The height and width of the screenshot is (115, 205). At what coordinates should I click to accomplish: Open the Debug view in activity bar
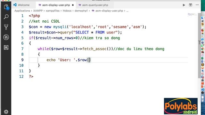pos(6,37)
